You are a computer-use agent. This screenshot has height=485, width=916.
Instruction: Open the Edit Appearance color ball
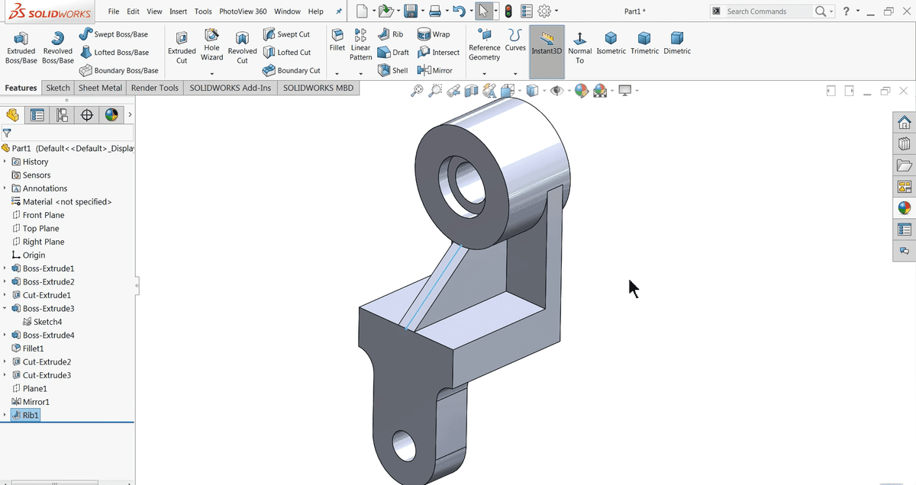pyautogui.click(x=582, y=91)
